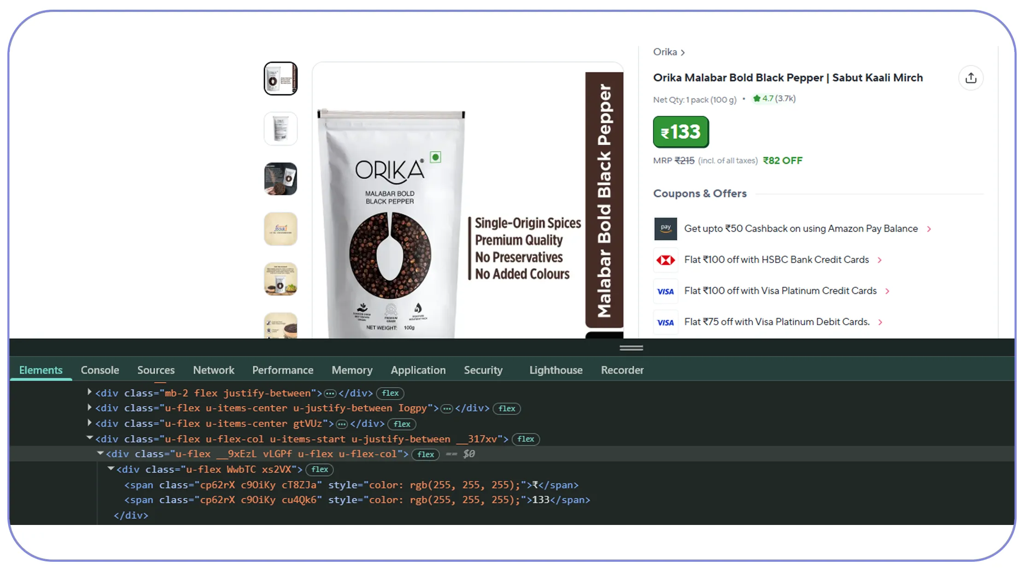Select the fifth product thumbnail

coord(281,279)
